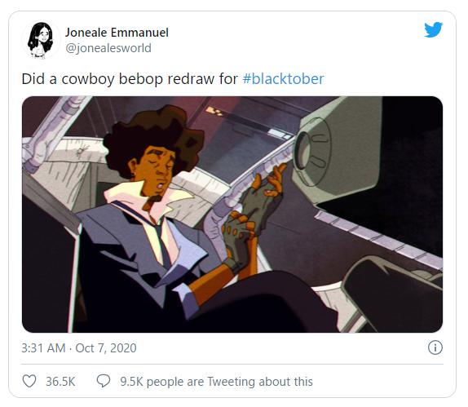Click the Joneale Emmanuel display name

117,33
